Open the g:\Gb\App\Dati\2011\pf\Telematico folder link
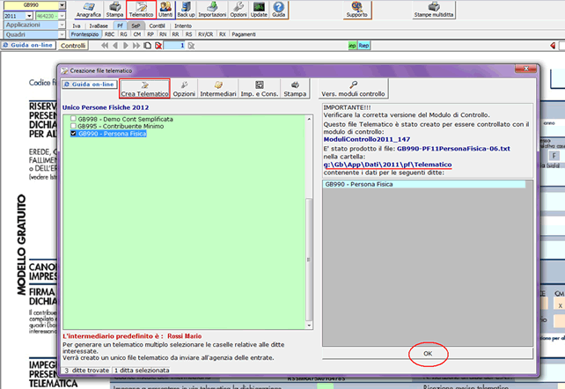Image resolution: width=565 pixels, height=389 pixels. (x=387, y=165)
